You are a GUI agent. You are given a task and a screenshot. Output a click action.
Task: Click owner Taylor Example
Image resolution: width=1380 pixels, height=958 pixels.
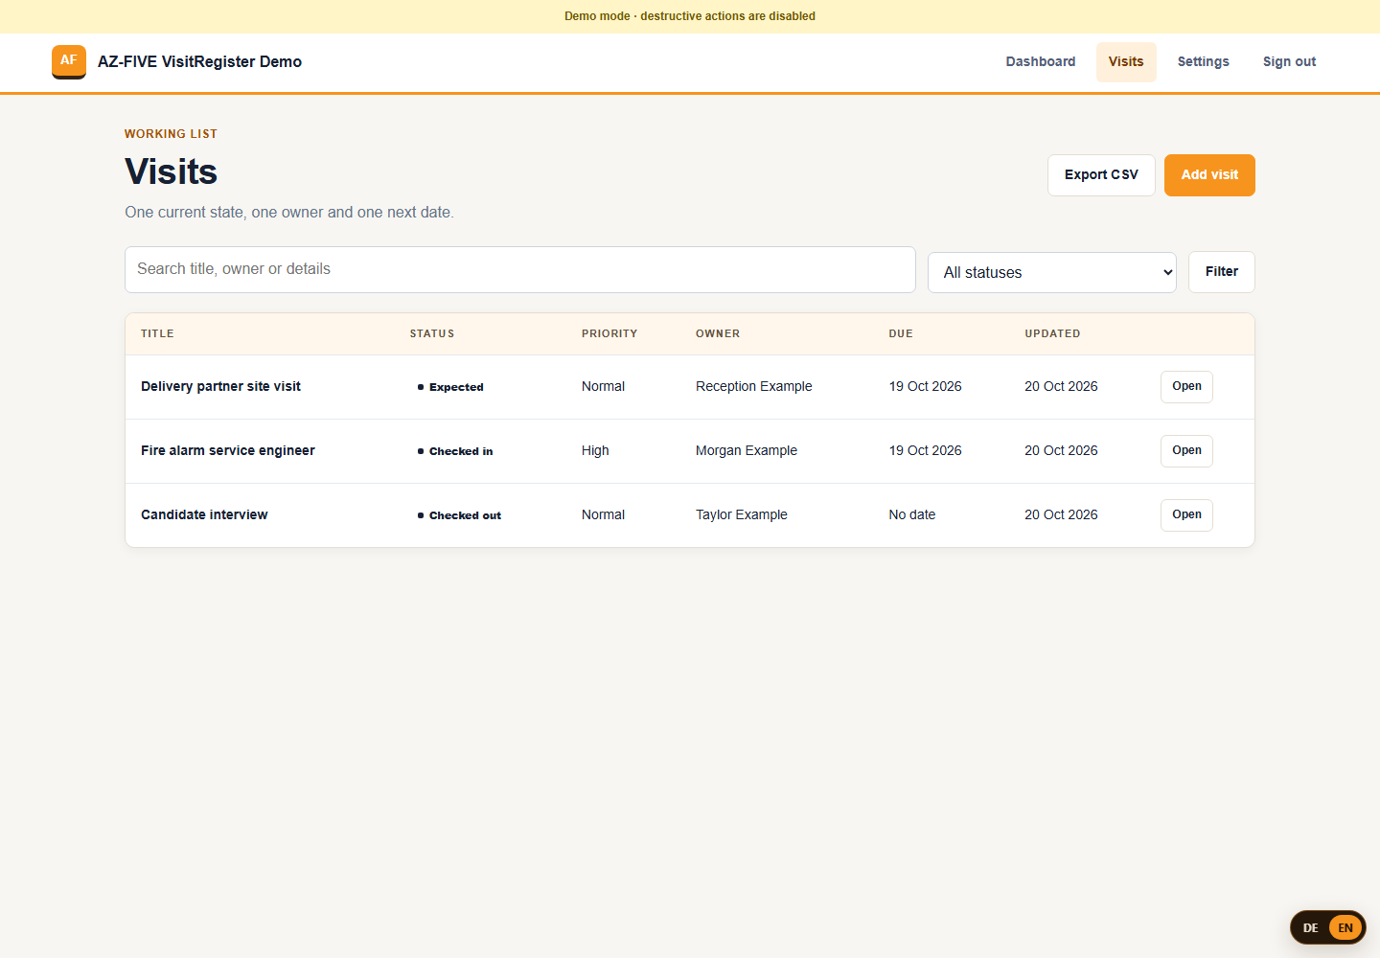(x=742, y=515)
